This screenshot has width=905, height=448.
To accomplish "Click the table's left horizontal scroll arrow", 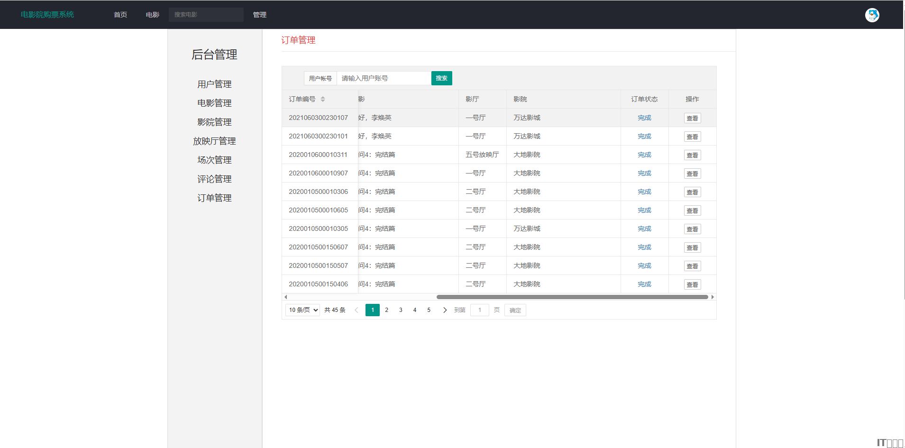I will coord(285,297).
